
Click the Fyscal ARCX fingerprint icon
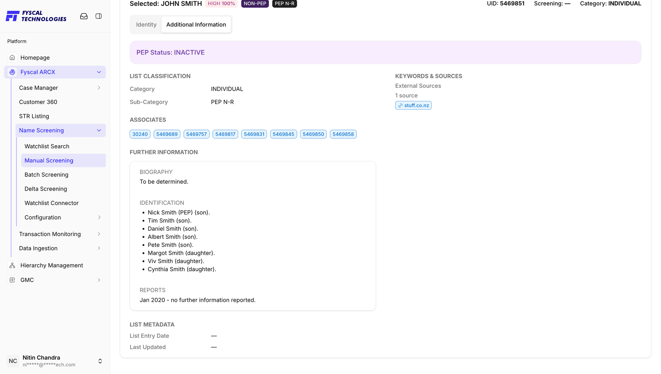point(12,72)
